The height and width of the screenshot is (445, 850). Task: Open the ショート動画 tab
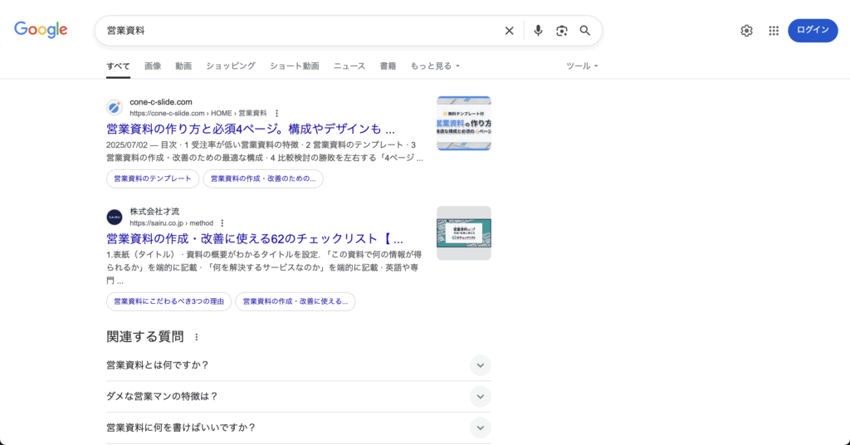coord(295,66)
